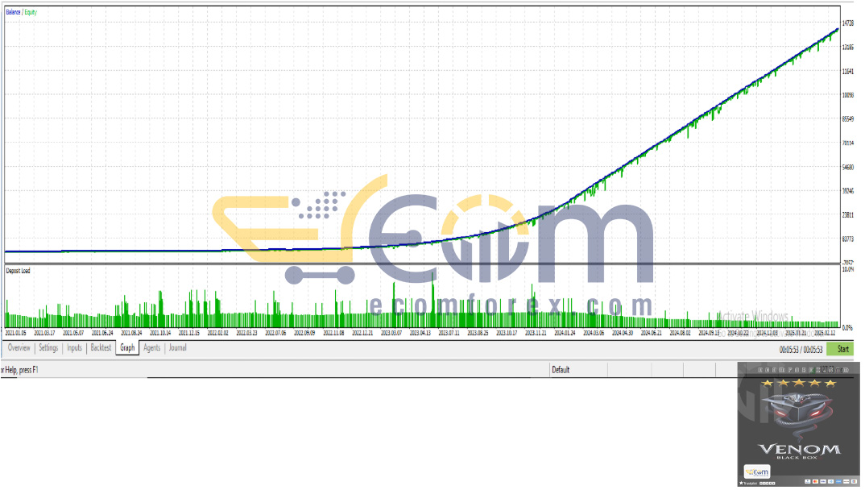Click the Graph tab

pos(127,348)
